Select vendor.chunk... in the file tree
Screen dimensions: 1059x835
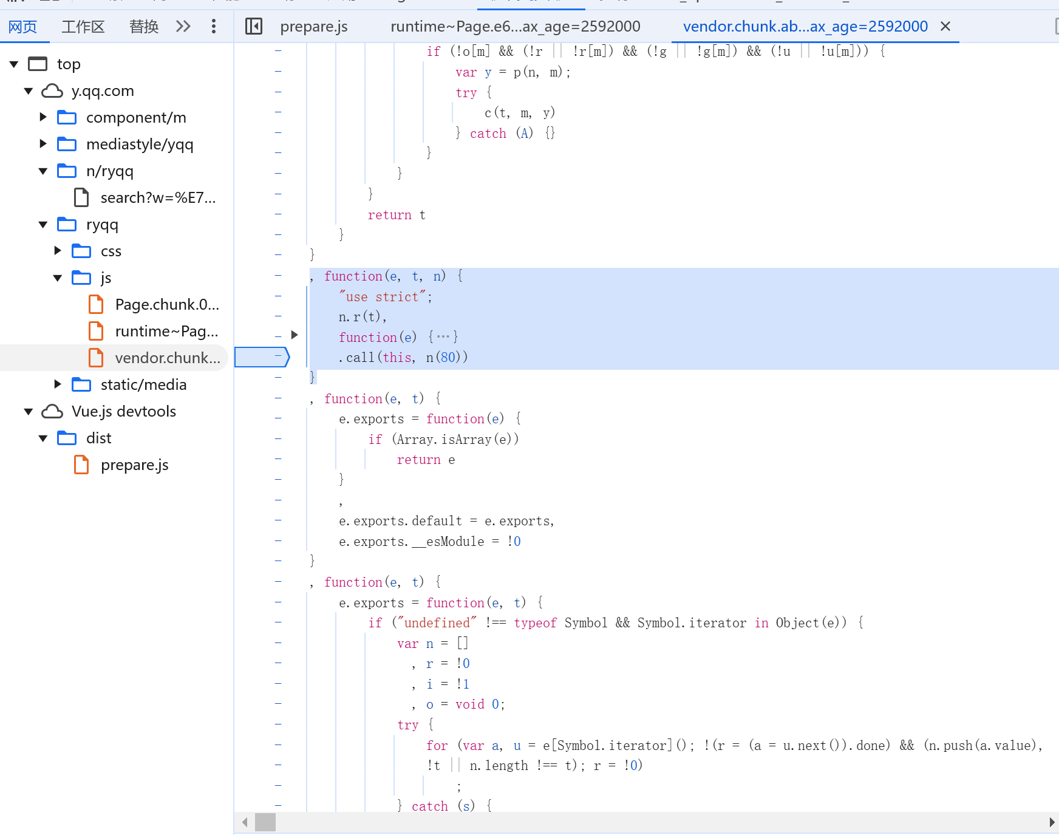(168, 358)
